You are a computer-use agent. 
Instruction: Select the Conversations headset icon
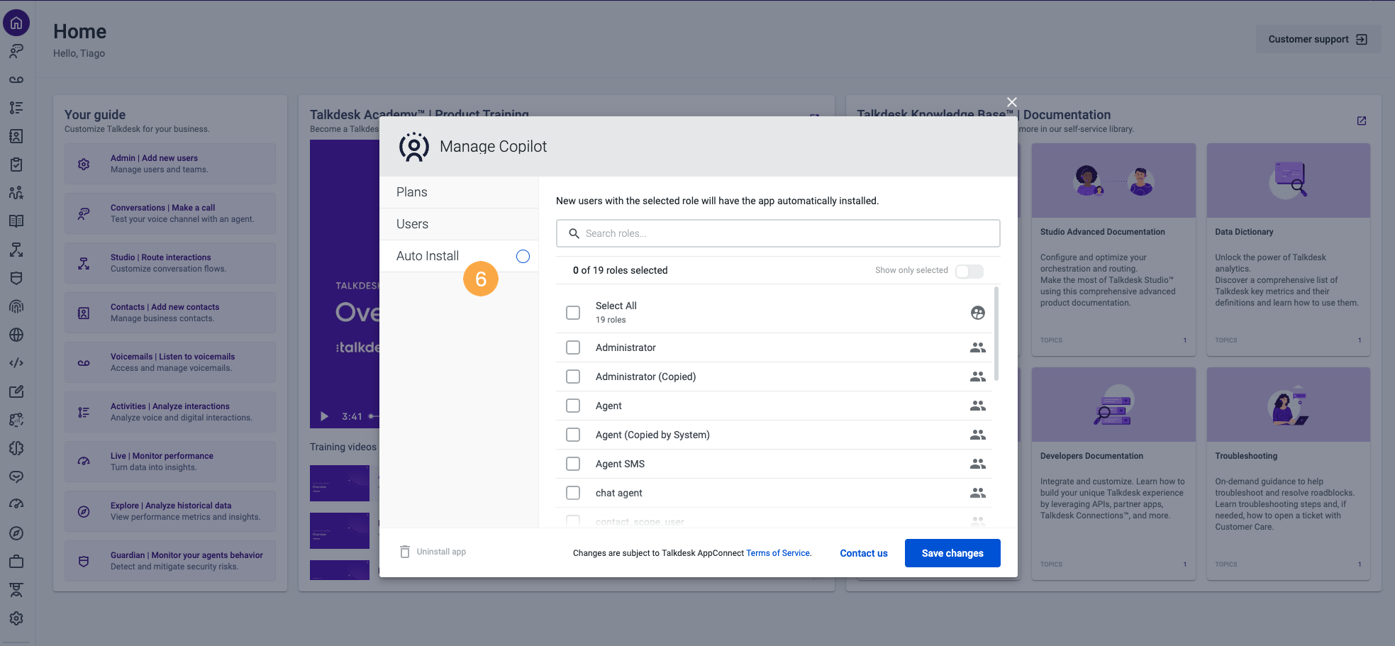click(16, 51)
